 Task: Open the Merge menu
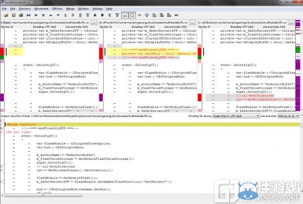[70, 9]
